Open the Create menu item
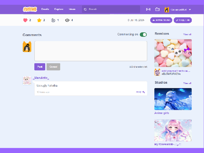Image resolution: width=204 pixels, height=153 pixels. click(x=45, y=9)
